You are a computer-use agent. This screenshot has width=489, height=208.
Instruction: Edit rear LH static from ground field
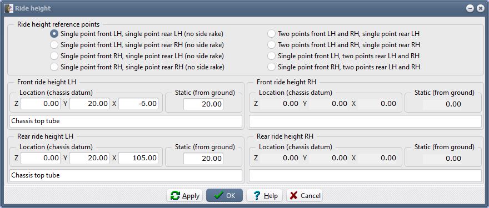tap(203, 159)
